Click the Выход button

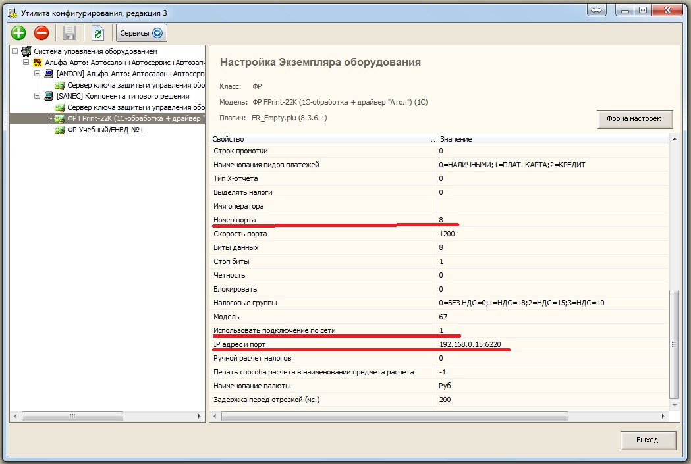click(648, 440)
